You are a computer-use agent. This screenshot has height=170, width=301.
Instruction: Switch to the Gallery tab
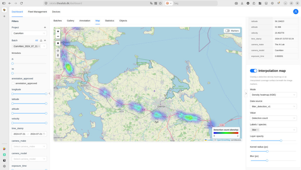71,21
